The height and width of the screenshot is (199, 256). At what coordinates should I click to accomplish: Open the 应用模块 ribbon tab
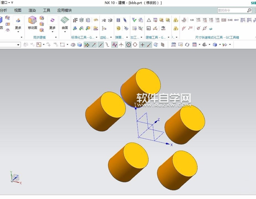65,10
